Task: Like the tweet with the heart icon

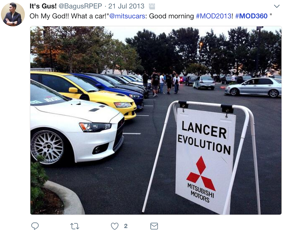Action: (x=115, y=226)
